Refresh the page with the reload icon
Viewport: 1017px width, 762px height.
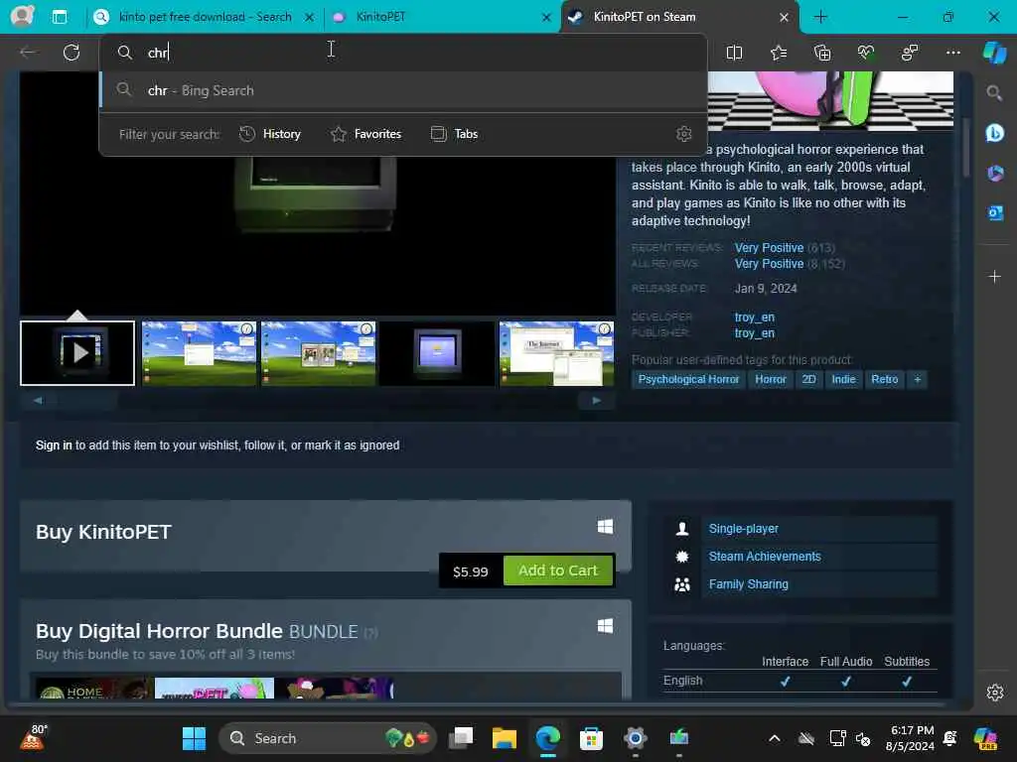(72, 52)
